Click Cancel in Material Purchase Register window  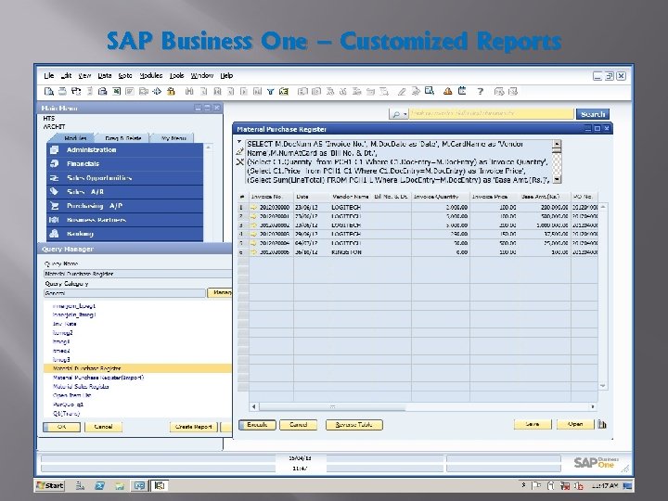coord(298,425)
